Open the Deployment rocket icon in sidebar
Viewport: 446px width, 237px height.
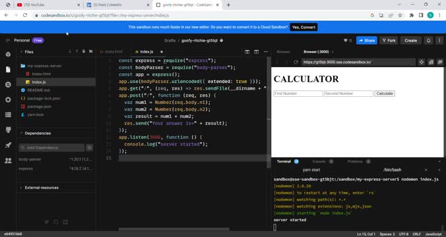8,145
